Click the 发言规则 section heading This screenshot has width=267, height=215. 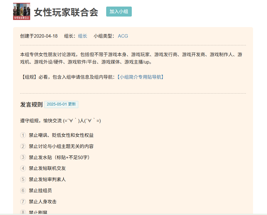point(31,105)
